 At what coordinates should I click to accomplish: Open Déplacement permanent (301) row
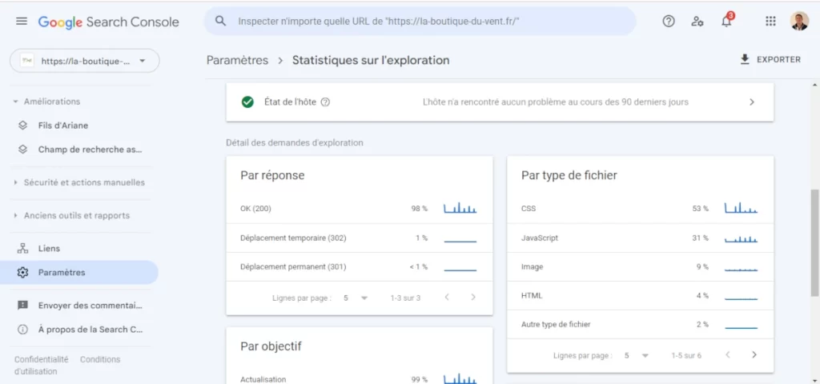tap(360, 266)
